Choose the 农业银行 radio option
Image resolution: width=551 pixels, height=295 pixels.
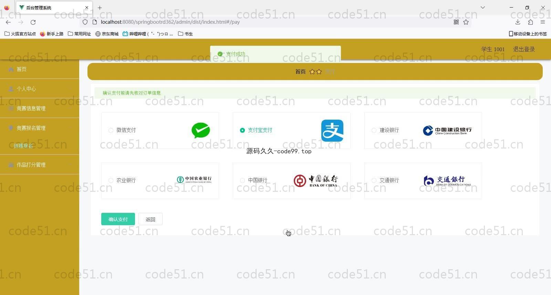pos(111,181)
